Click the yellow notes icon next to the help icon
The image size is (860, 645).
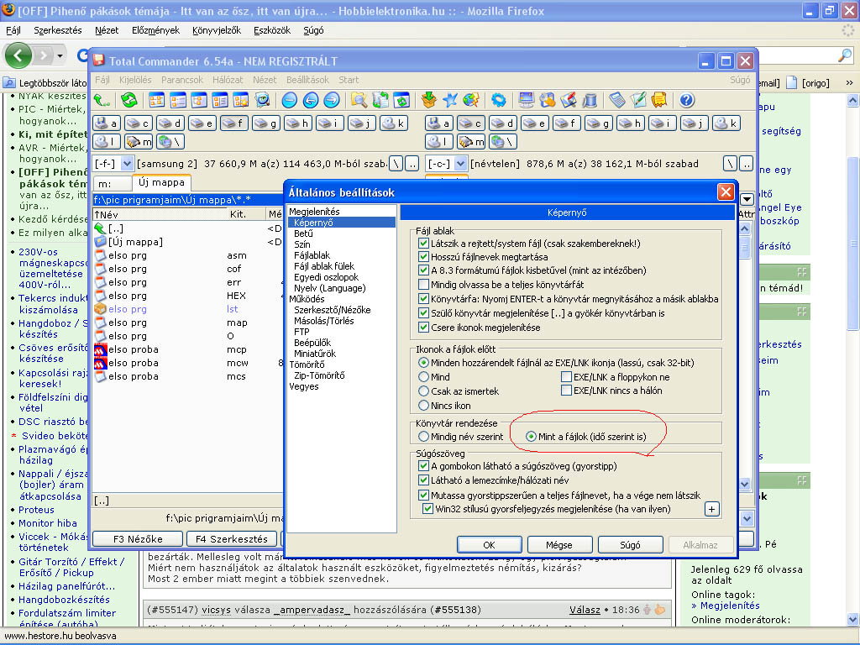pyautogui.click(x=658, y=100)
